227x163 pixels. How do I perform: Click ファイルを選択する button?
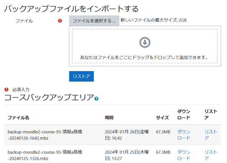pos(94,21)
